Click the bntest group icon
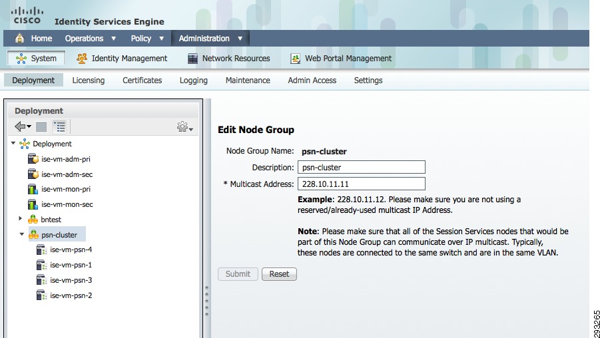This screenshot has height=338, width=600. [33, 220]
